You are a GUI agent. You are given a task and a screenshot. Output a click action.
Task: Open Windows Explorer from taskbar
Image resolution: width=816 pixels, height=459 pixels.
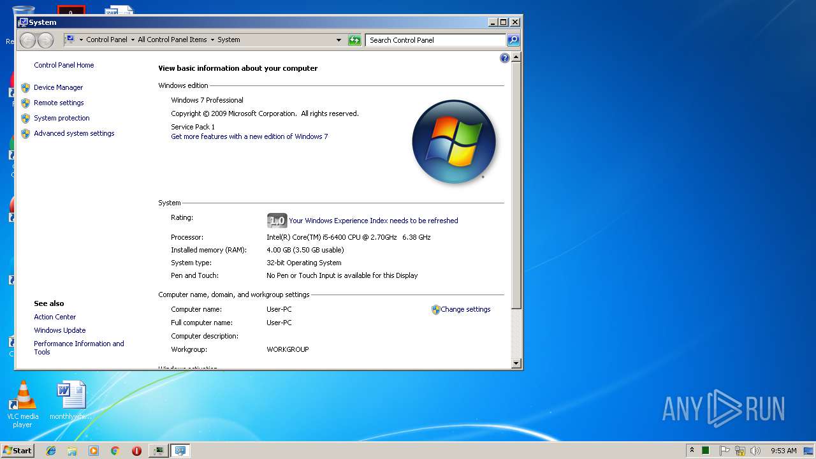click(72, 451)
